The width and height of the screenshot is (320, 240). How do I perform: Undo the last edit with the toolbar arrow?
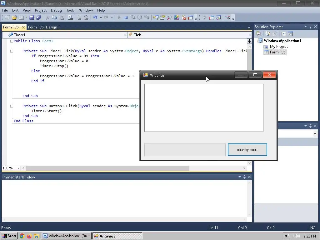click(x=95, y=18)
